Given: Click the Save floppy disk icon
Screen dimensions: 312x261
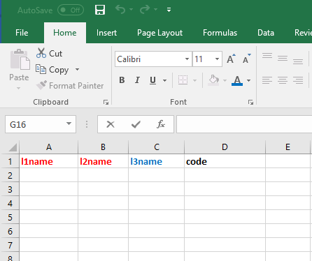Looking at the screenshot, I should click(100, 10).
